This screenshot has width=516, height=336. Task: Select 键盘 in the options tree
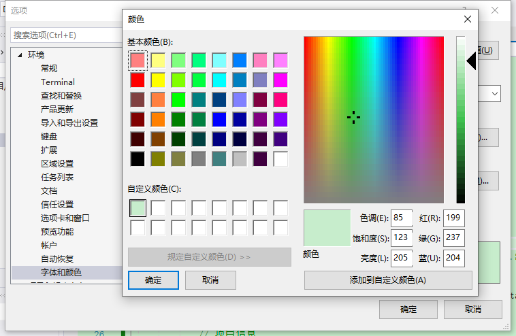click(x=49, y=137)
